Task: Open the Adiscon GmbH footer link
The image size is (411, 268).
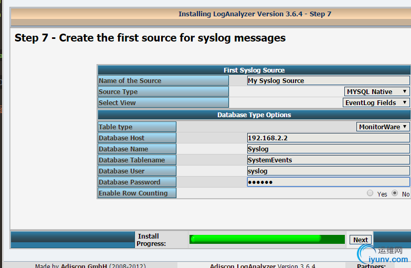Action: [83, 266]
